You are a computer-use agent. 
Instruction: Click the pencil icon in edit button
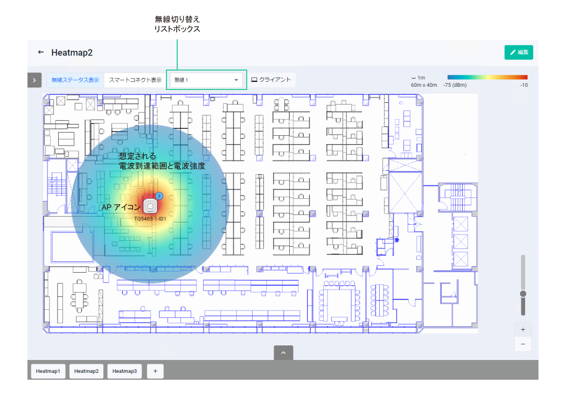point(513,52)
